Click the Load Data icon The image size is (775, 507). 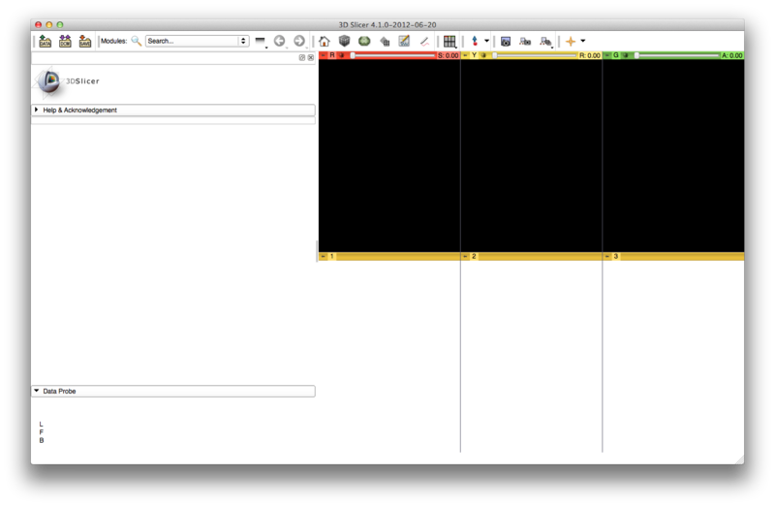coord(45,42)
